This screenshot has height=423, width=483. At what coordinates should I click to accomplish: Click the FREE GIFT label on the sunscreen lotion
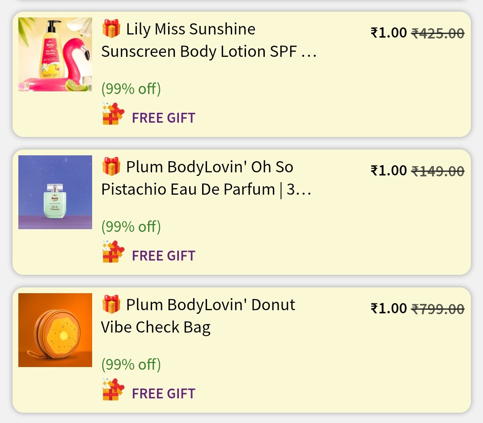(164, 118)
